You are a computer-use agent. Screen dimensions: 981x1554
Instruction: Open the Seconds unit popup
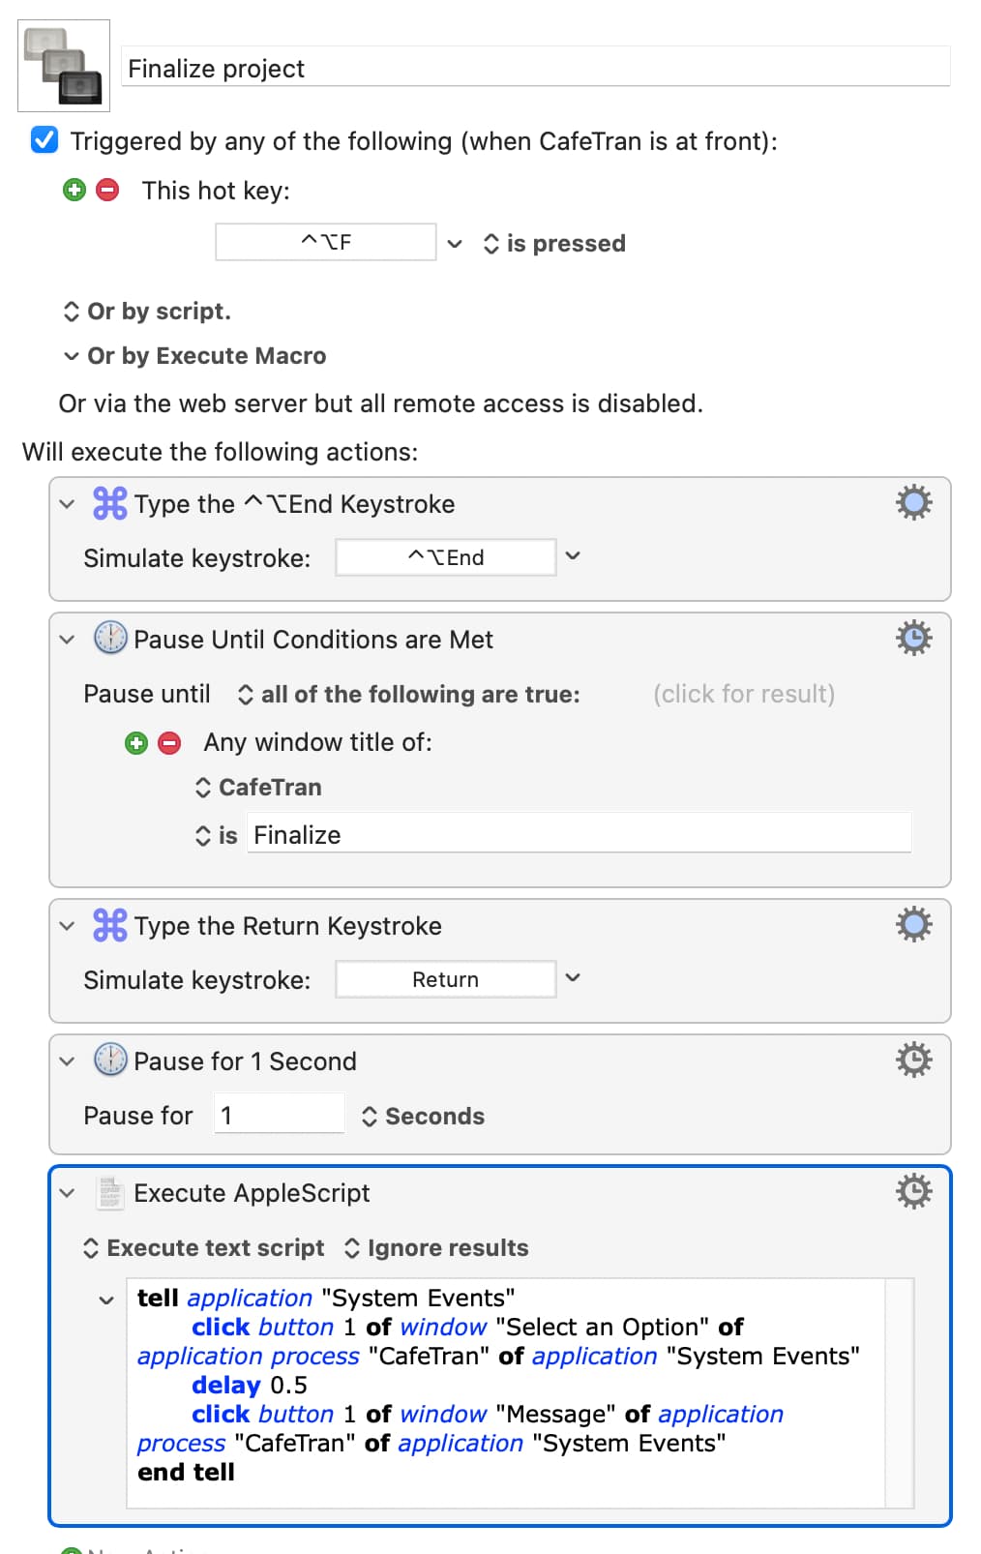423,1116
